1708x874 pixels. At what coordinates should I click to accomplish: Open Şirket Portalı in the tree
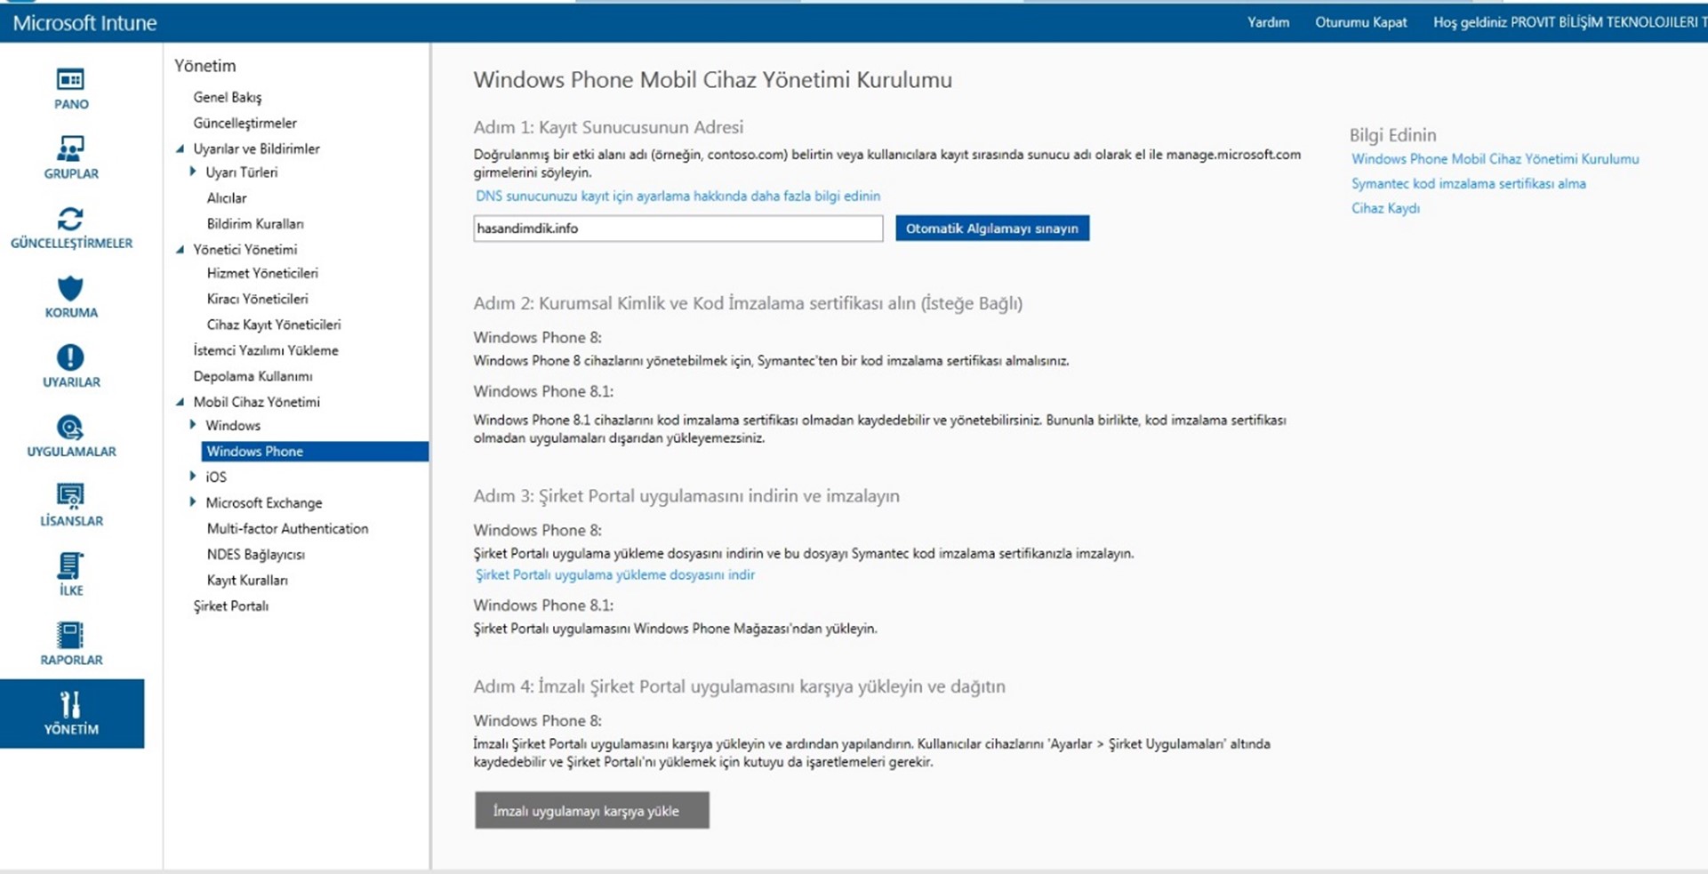(231, 606)
